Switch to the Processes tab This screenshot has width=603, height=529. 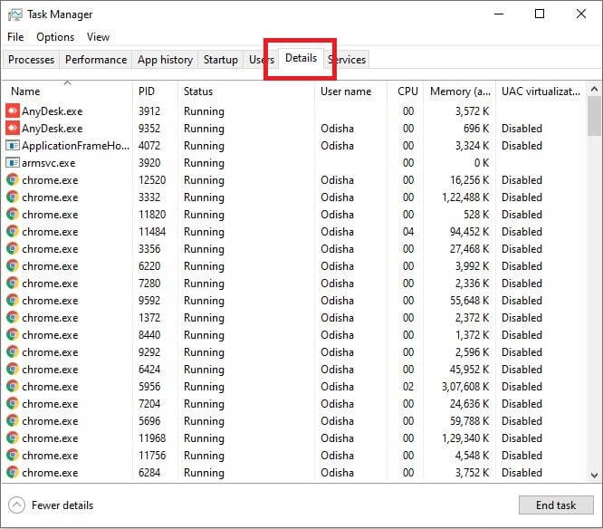31,60
